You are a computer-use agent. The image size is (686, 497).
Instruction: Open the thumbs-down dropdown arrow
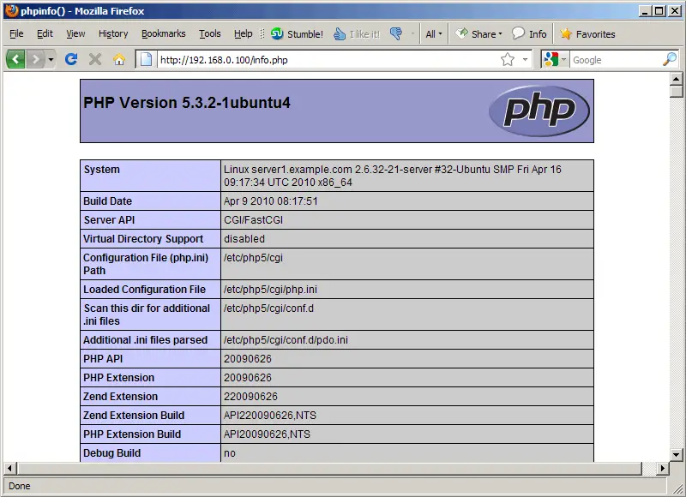coord(412,33)
